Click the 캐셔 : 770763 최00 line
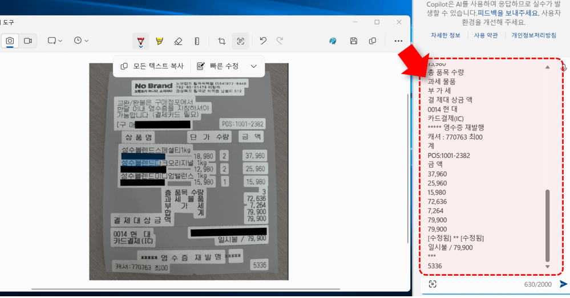 (x=455, y=137)
